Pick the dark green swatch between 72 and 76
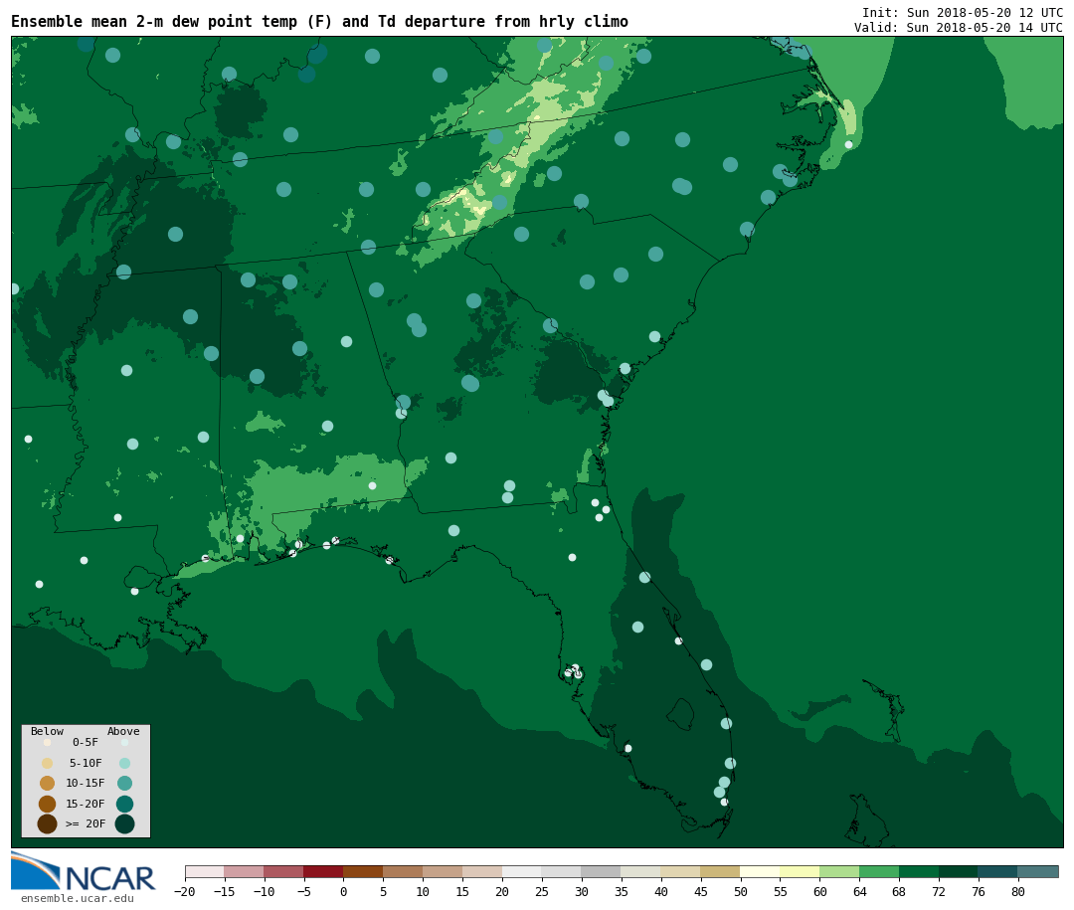 click(958, 871)
